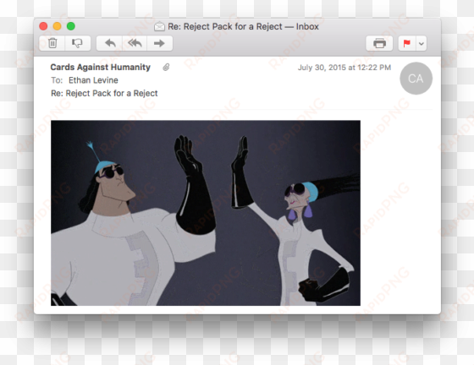Open the flag color dropdown arrow
Screen dimensions: 474x365
(x=422, y=43)
